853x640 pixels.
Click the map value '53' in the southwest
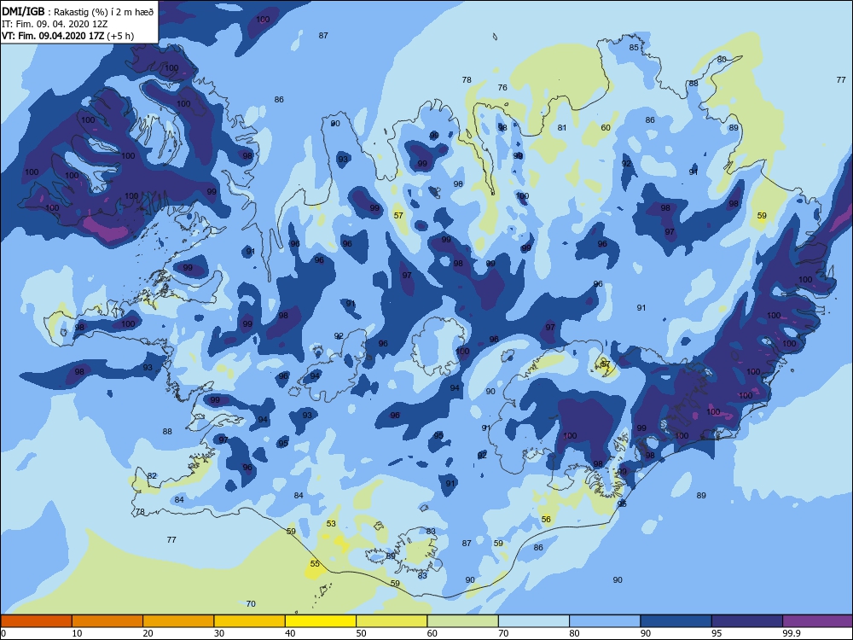tap(331, 524)
